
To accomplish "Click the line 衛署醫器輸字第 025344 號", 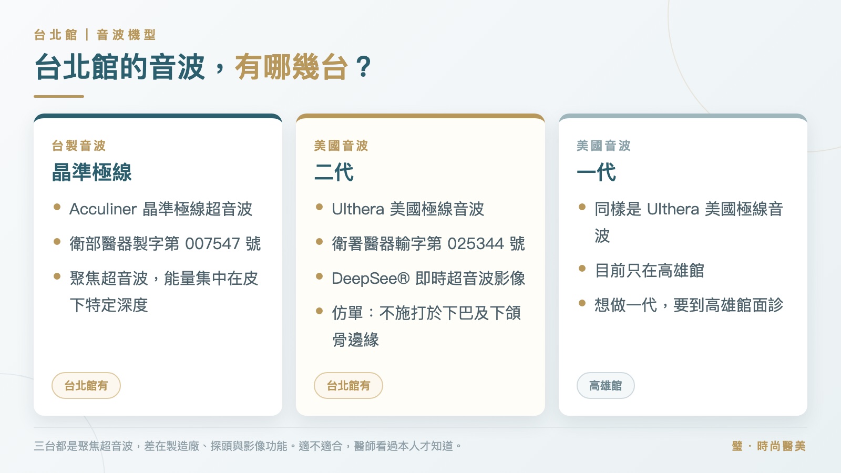I will (x=428, y=244).
